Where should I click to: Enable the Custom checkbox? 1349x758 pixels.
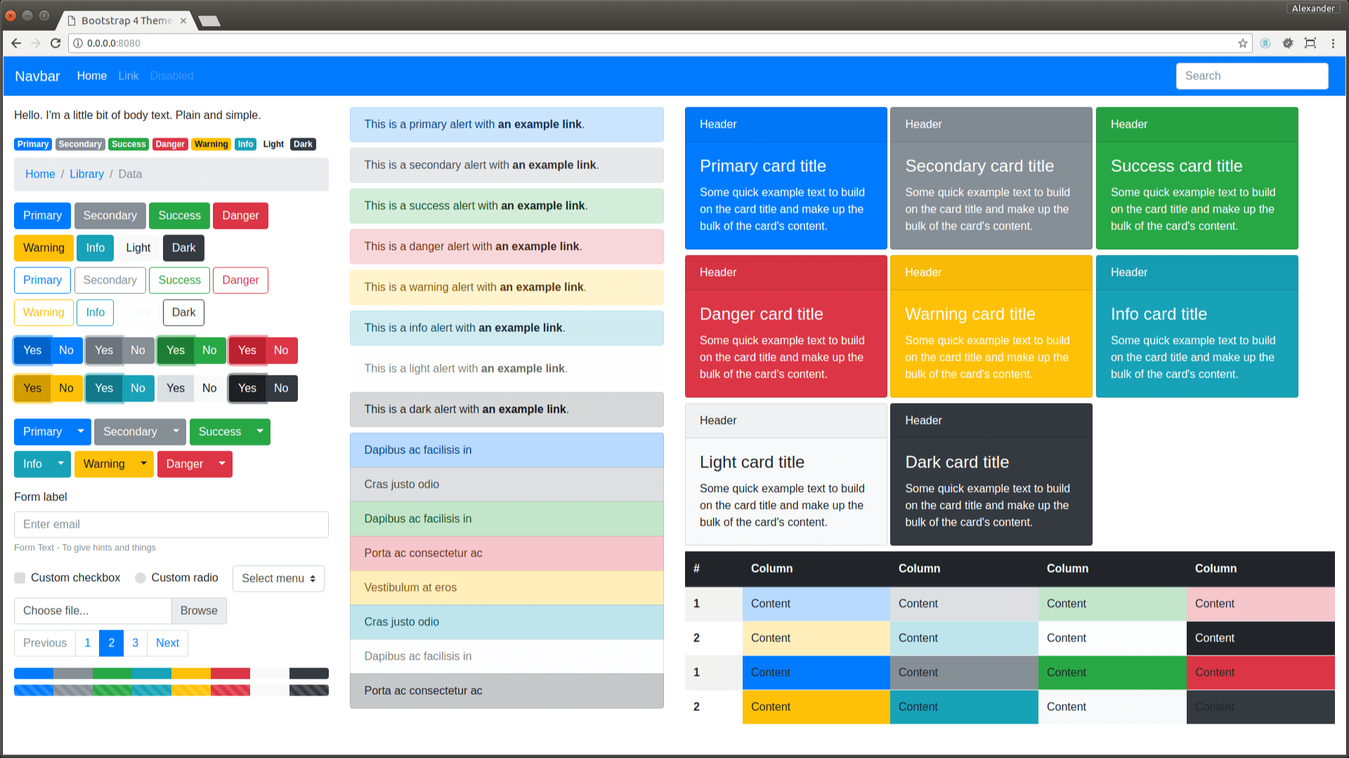pos(19,578)
